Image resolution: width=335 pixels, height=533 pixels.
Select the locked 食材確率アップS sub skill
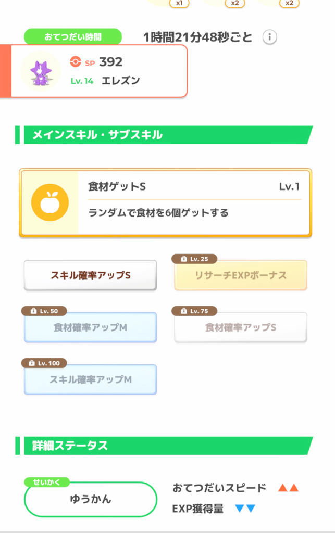pos(241,327)
